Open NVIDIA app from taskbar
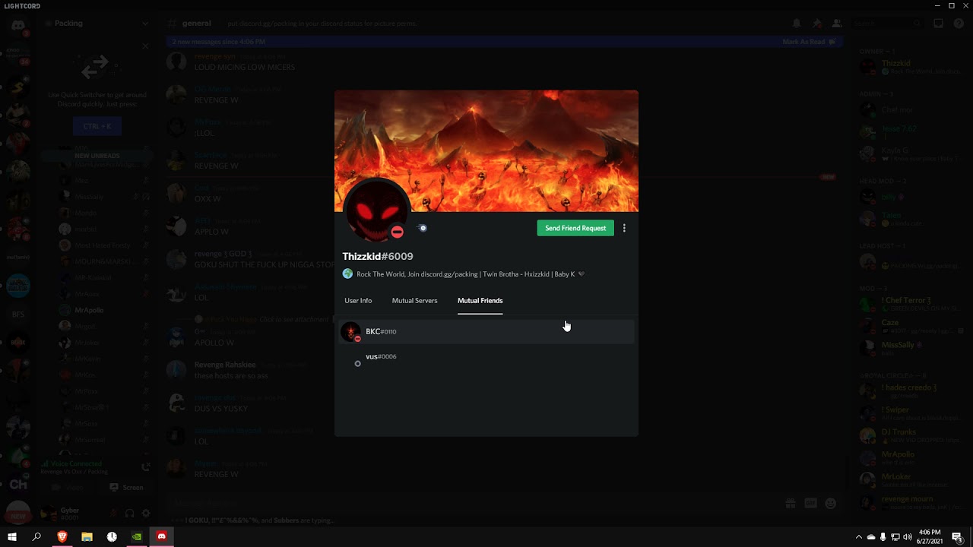 click(x=137, y=536)
